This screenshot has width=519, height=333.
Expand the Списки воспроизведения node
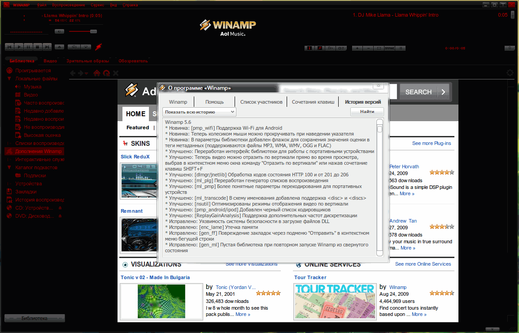pyautogui.click(x=9, y=143)
